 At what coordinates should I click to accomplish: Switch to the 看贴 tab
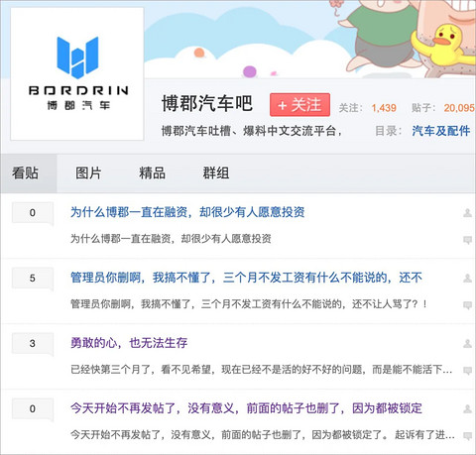pos(26,173)
